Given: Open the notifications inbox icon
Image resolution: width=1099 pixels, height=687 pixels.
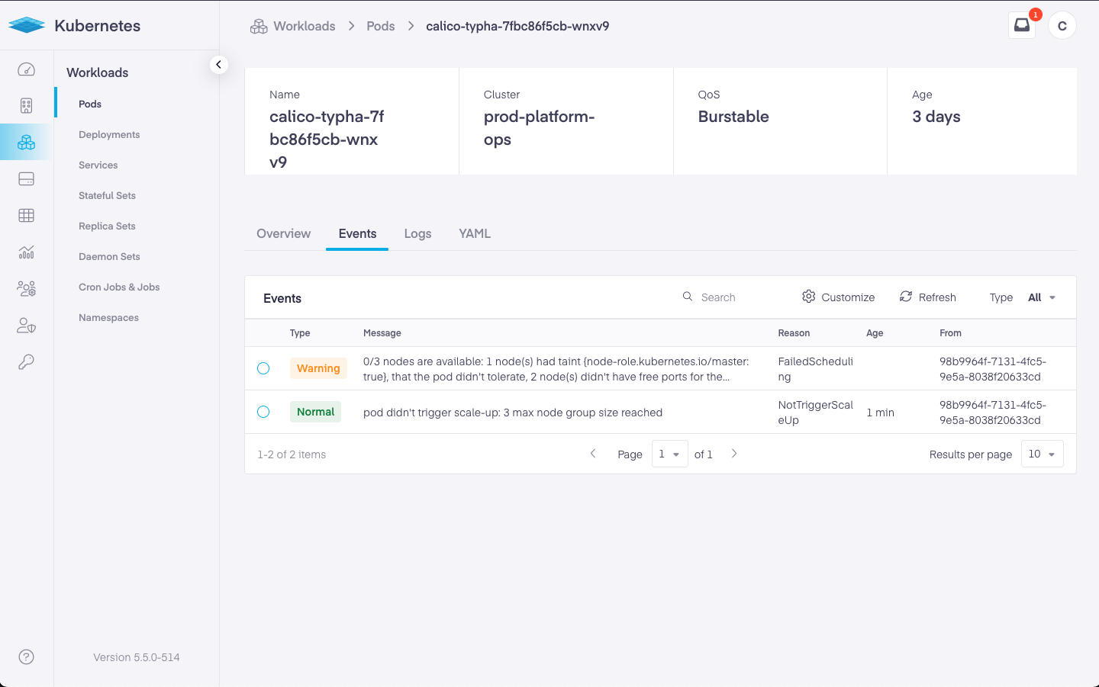Looking at the screenshot, I should (x=1021, y=25).
